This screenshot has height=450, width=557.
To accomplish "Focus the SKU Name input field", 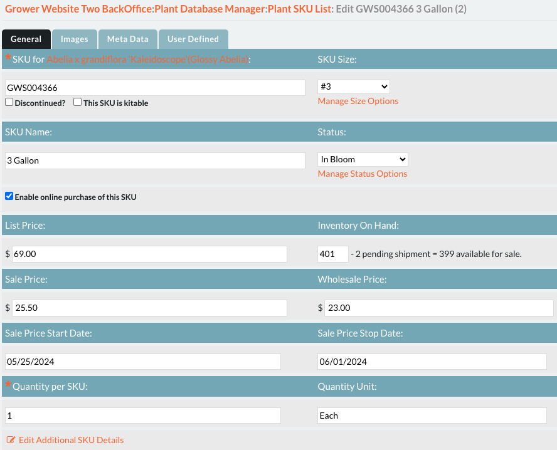I will coord(155,160).
